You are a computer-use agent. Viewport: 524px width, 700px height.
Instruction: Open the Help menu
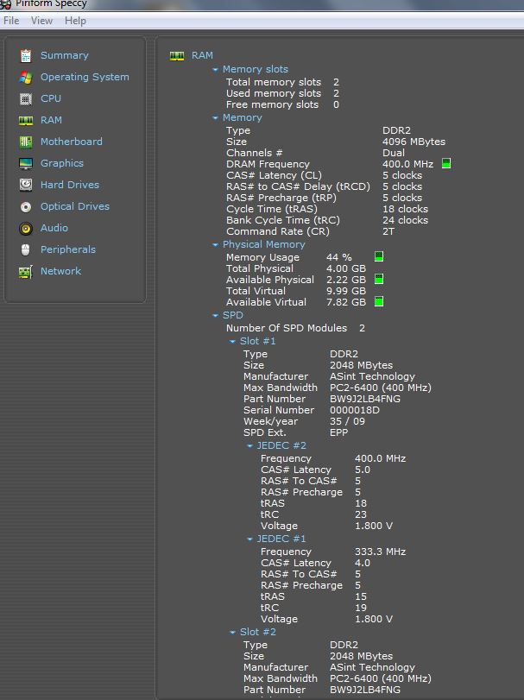(x=75, y=21)
